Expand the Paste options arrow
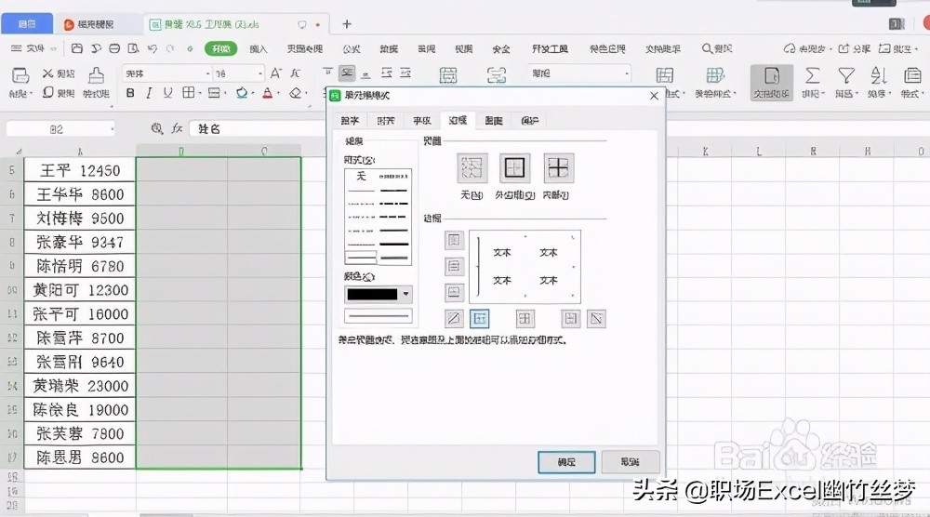The height and width of the screenshot is (517, 930). [31, 94]
